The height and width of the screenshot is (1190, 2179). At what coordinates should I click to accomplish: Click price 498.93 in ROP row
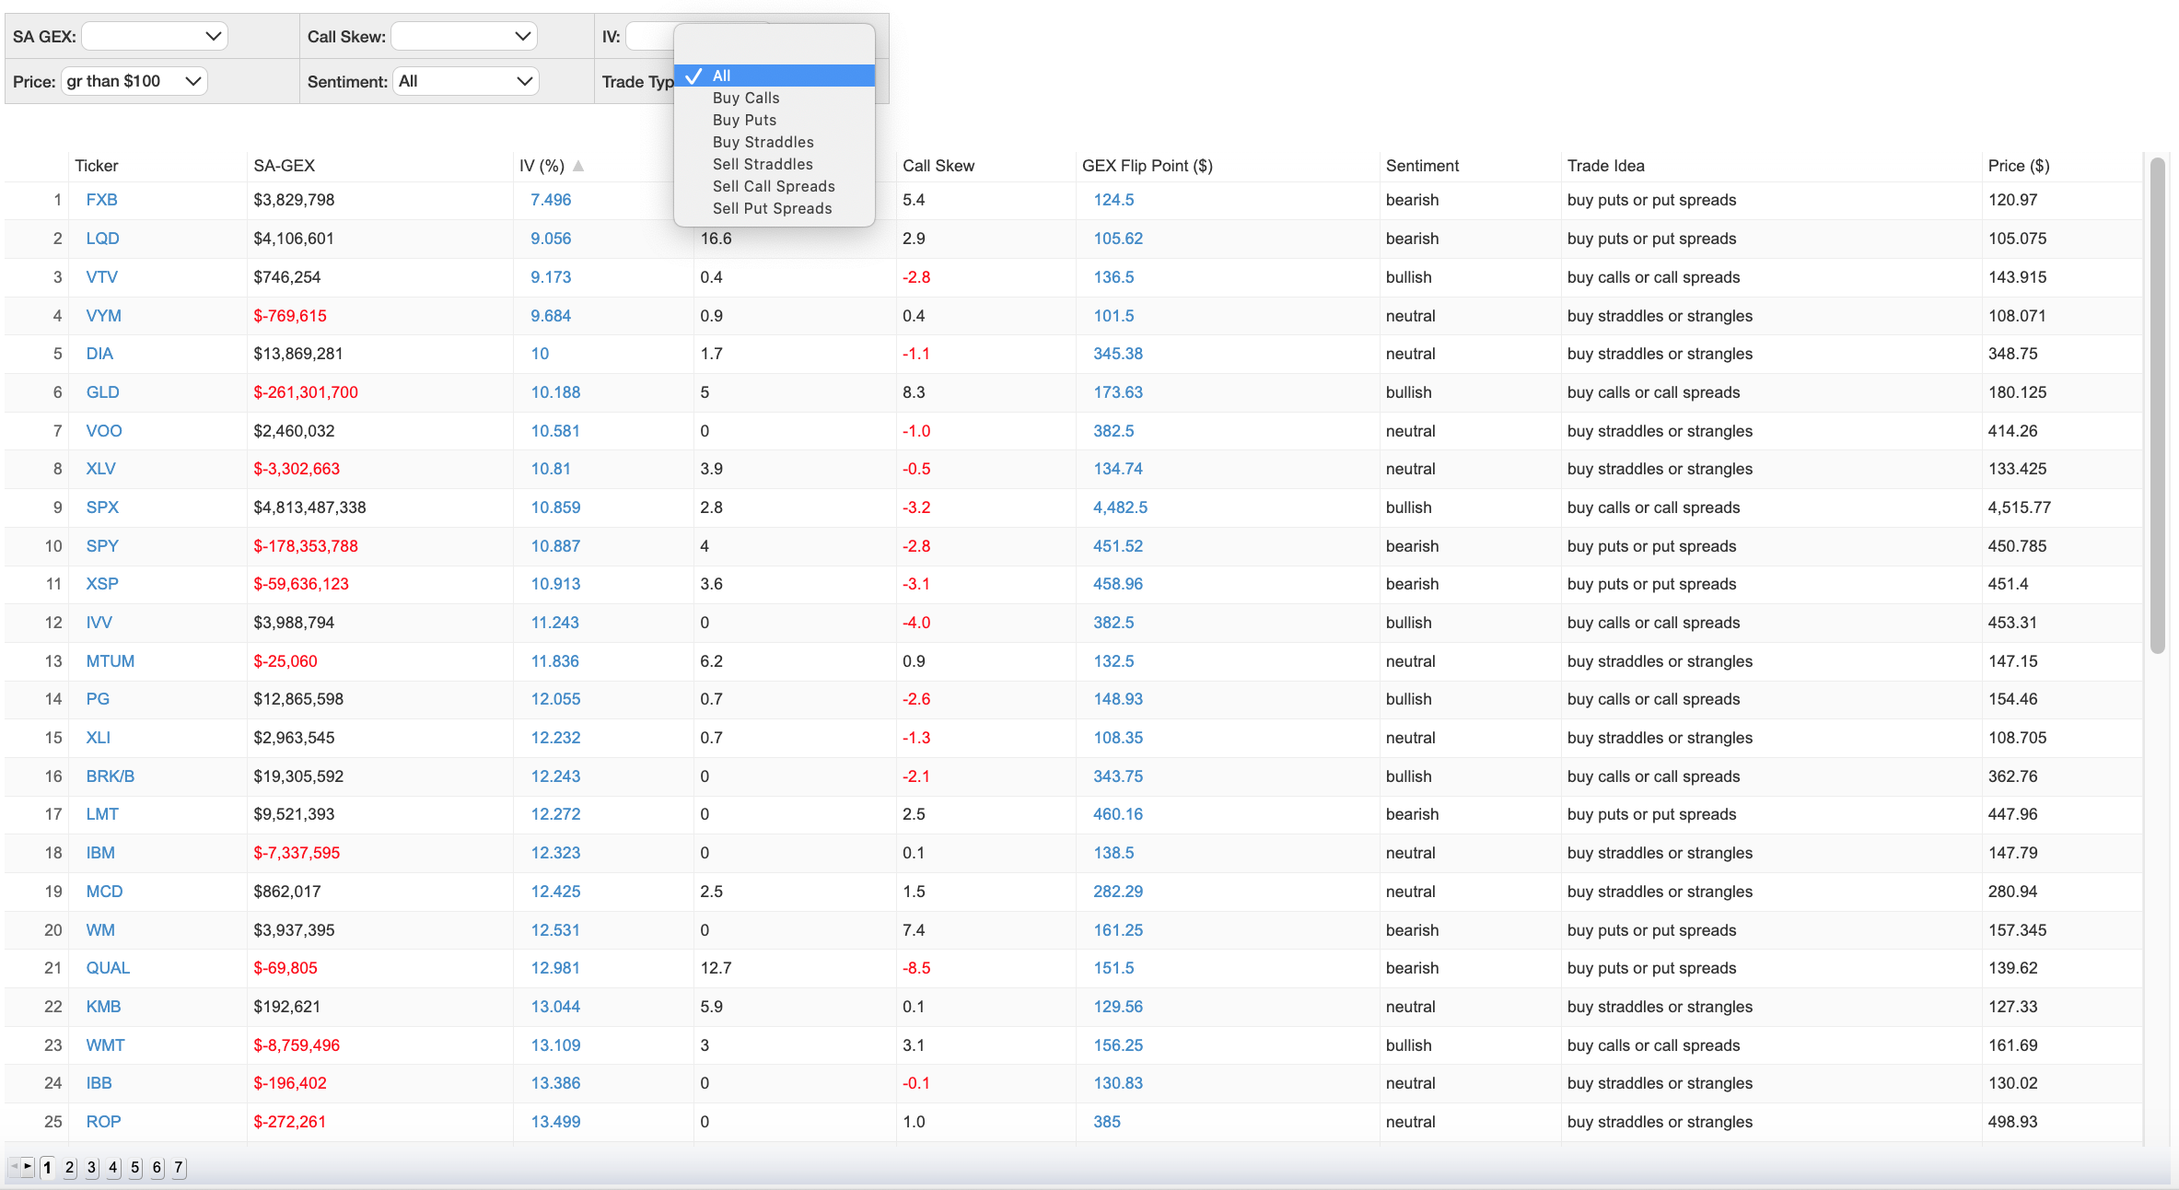[x=2013, y=1122]
